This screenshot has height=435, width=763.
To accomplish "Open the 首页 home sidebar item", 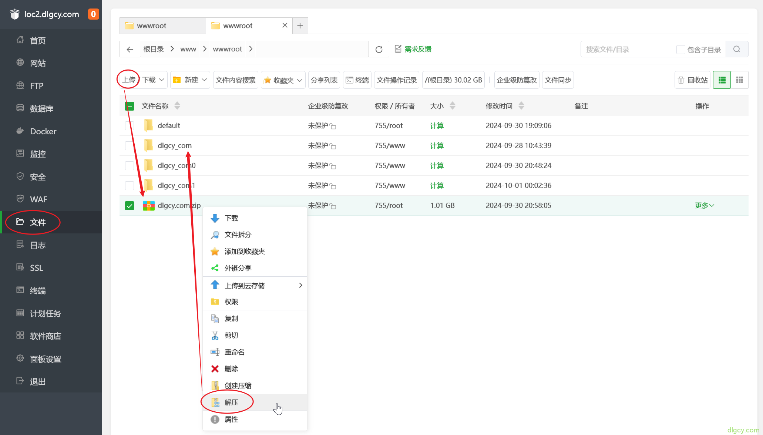I will coord(51,40).
